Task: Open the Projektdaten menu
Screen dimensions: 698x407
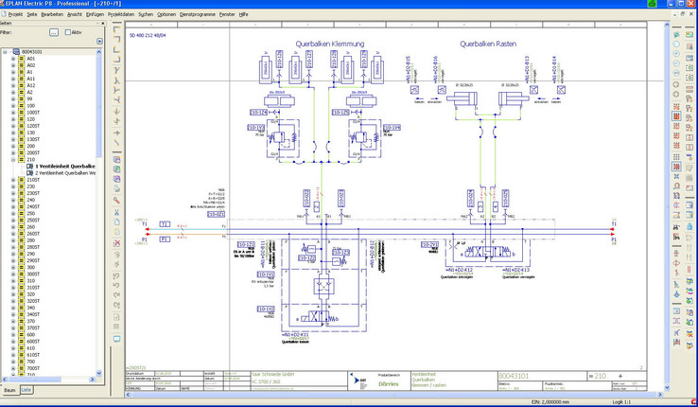Action: 120,15
